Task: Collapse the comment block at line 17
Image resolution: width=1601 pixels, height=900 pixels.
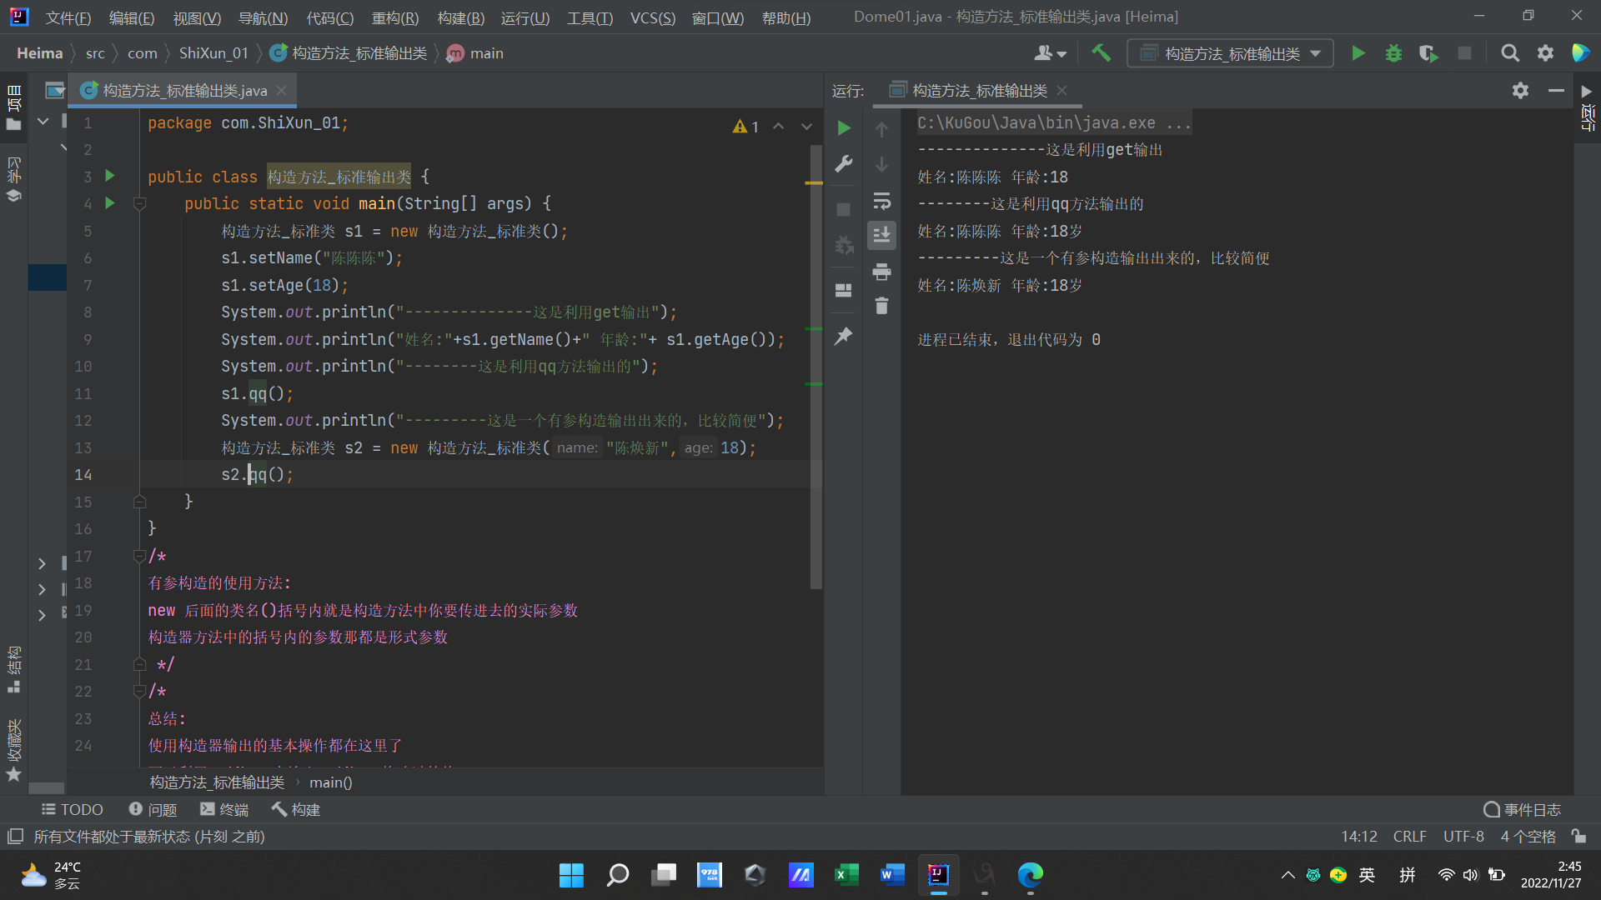Action: click(140, 556)
